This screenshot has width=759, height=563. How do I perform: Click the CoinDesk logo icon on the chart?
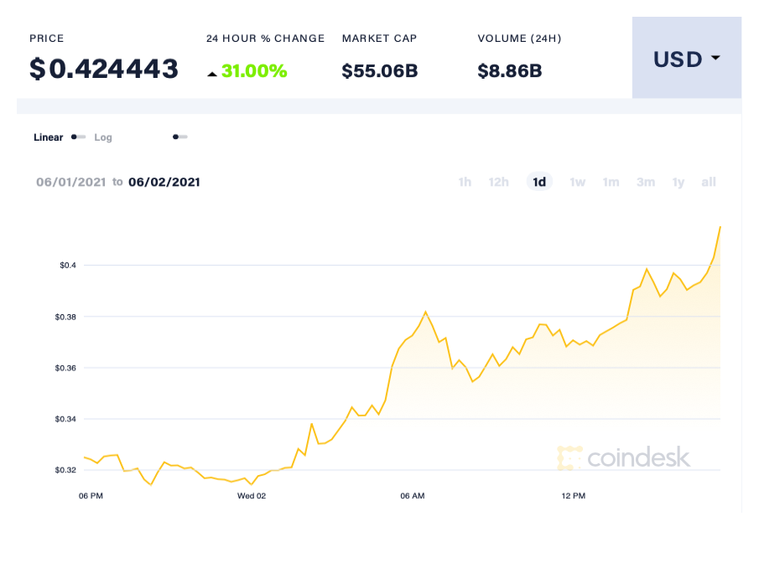tap(570, 458)
